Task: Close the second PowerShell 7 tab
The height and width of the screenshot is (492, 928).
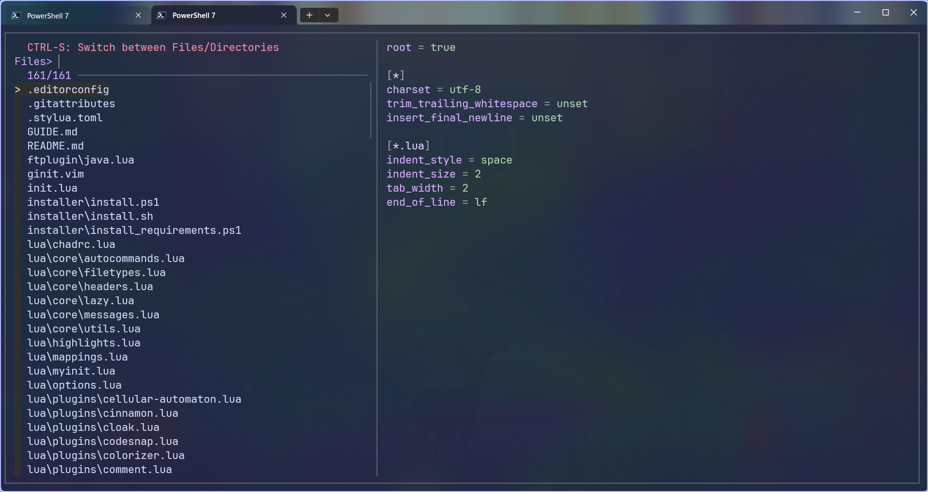Action: point(284,16)
